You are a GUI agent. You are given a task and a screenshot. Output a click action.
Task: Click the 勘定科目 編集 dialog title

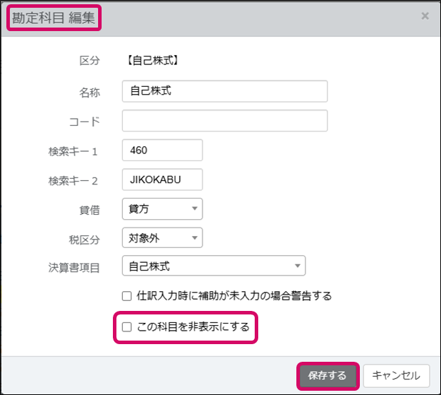tap(54, 18)
